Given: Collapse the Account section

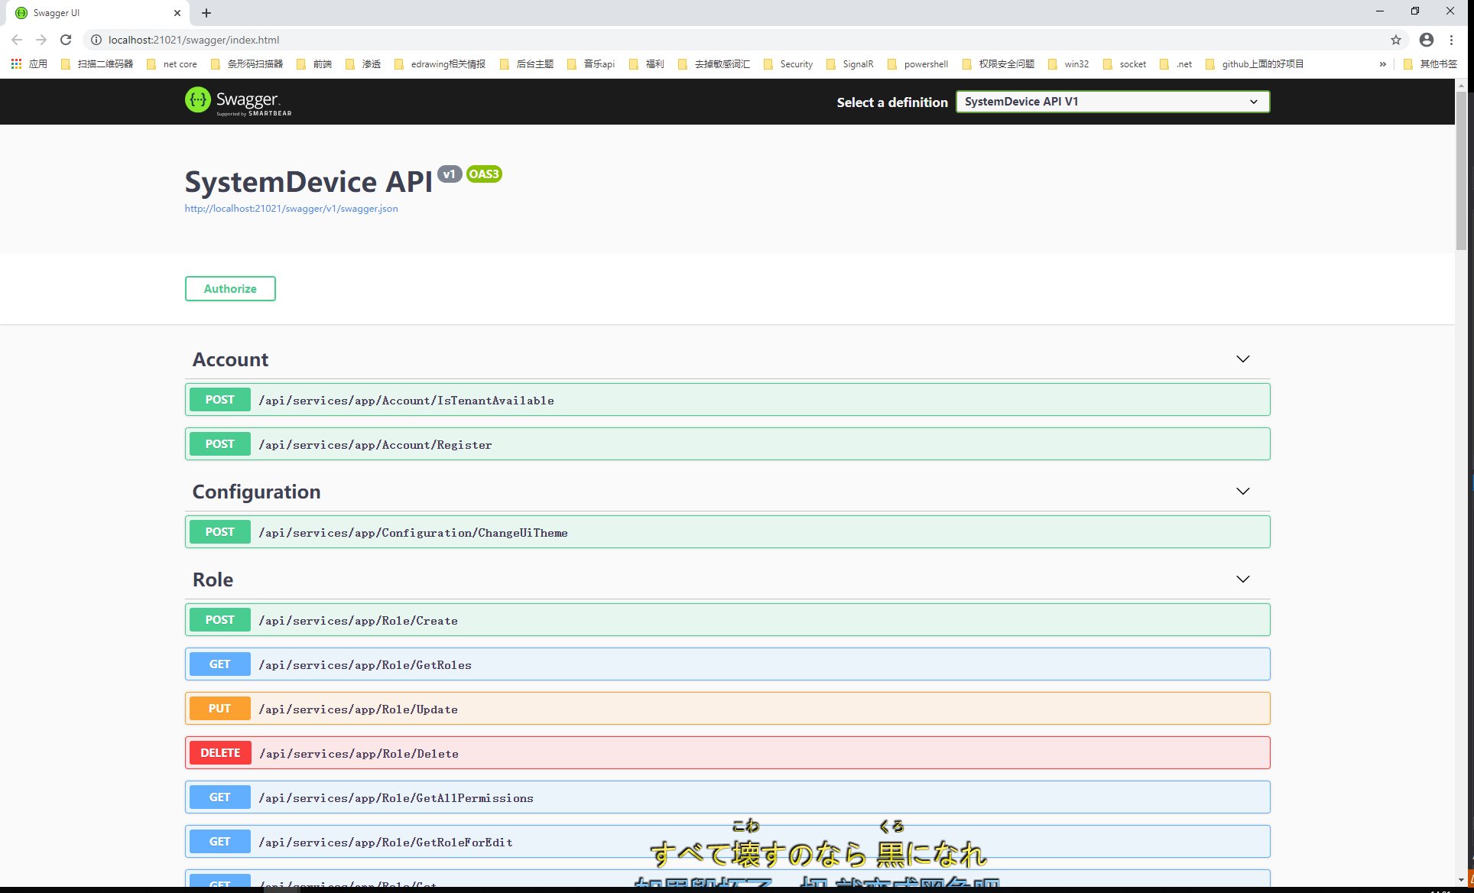Looking at the screenshot, I should (x=1242, y=359).
